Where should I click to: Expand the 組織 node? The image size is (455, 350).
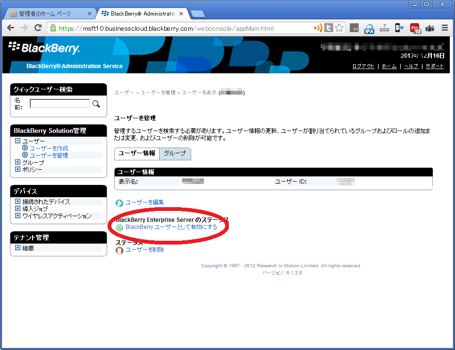tap(18, 248)
